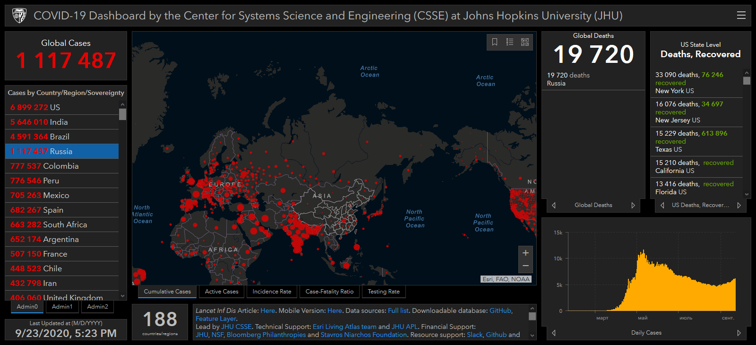Click left arrow beside Daily Cases

tap(554, 333)
